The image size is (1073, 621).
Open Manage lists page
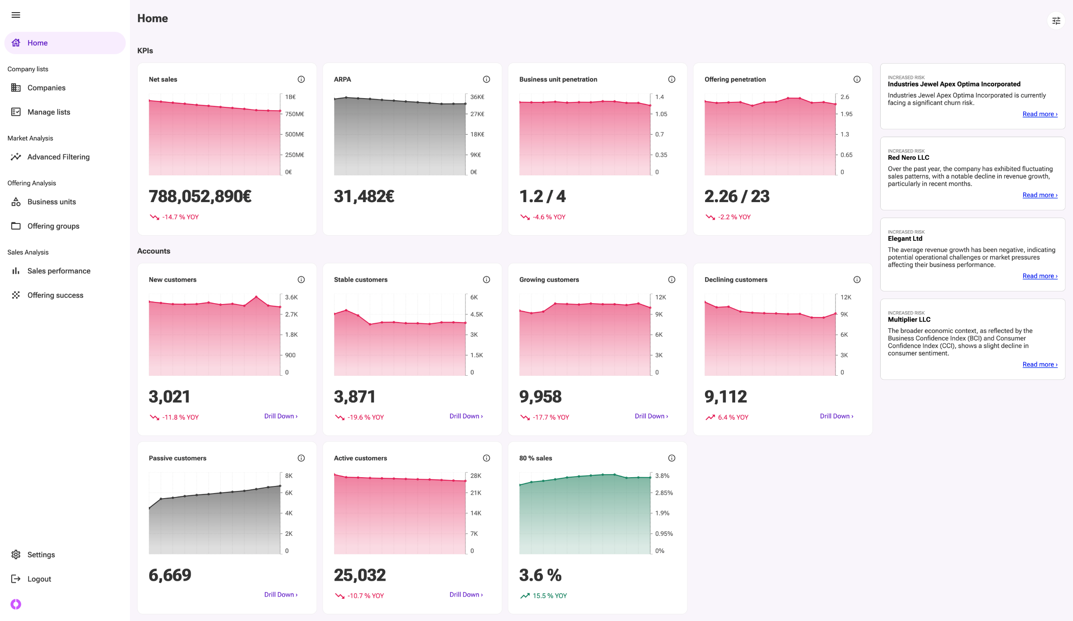click(49, 112)
